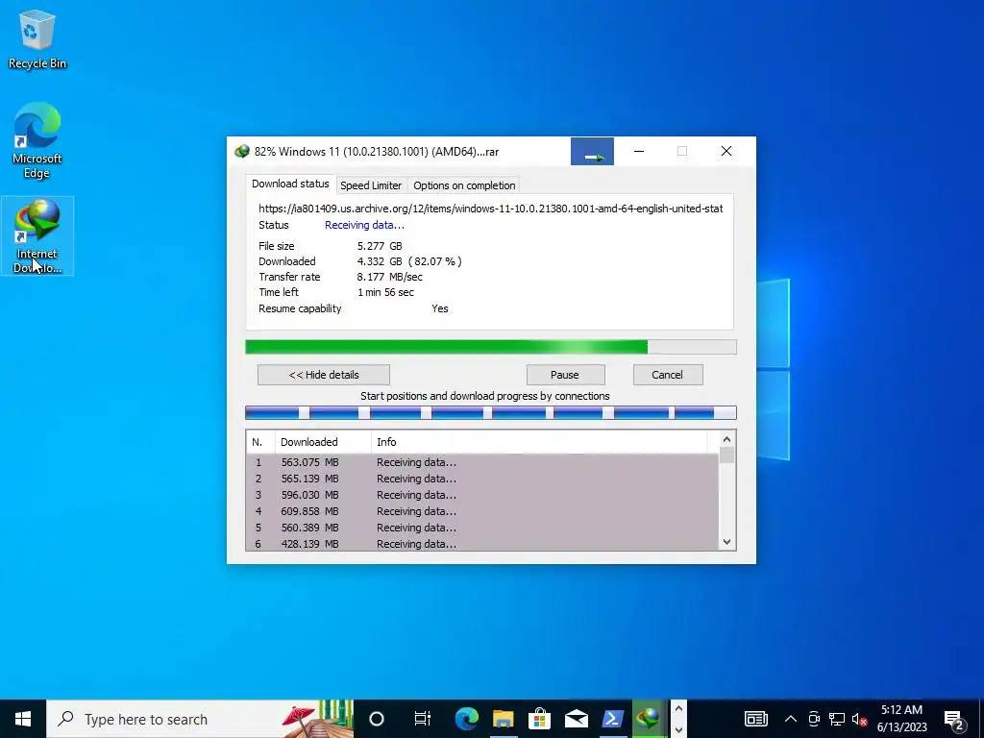Screen dimensions: 984x738
Task: Click the Meet Now tray icon
Action: (814, 719)
